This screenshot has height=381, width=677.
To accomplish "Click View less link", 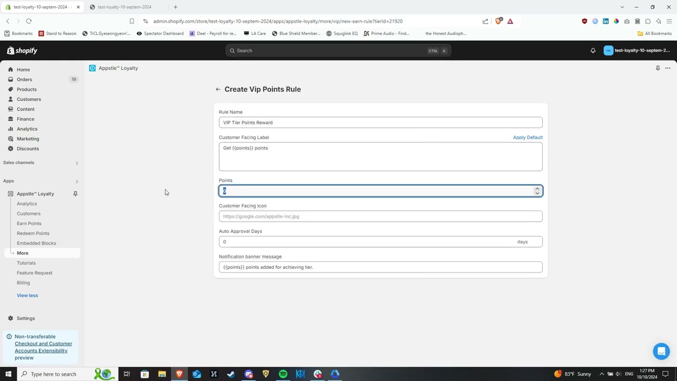I will point(27,295).
